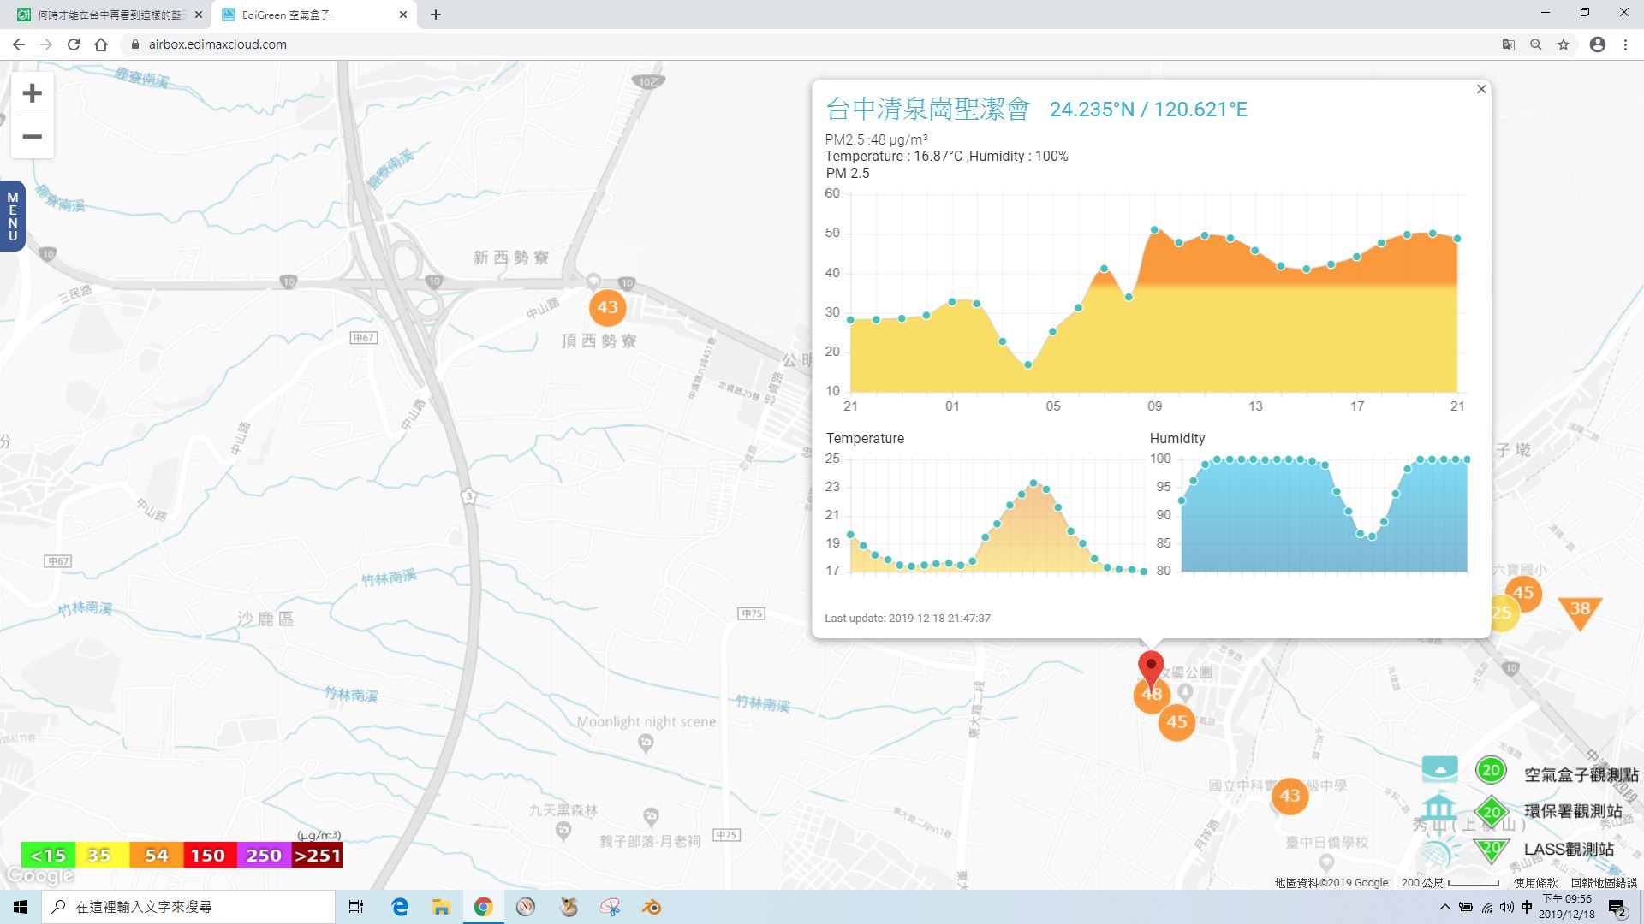Screen dimensions: 1644x924
Task: Open the Windows notification center
Action: (1617, 908)
